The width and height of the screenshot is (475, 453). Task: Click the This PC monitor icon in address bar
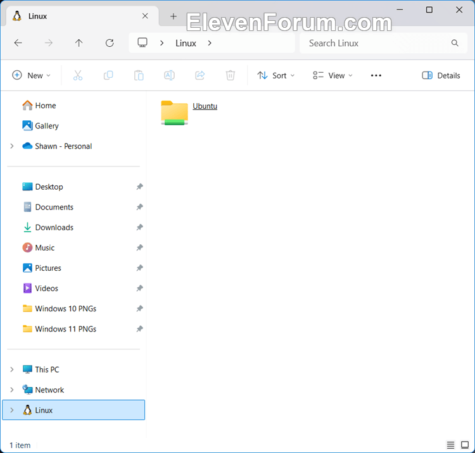(142, 42)
